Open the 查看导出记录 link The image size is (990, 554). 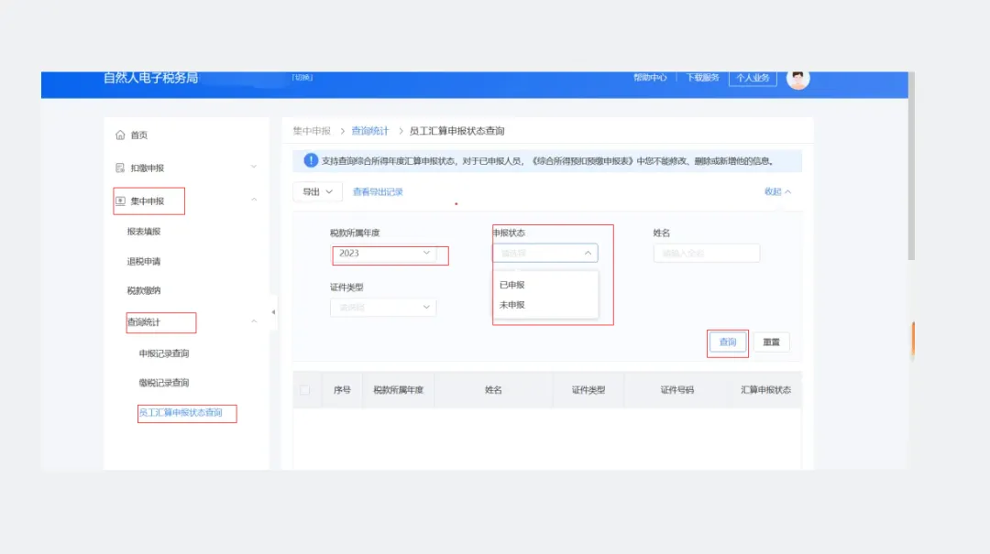(378, 191)
